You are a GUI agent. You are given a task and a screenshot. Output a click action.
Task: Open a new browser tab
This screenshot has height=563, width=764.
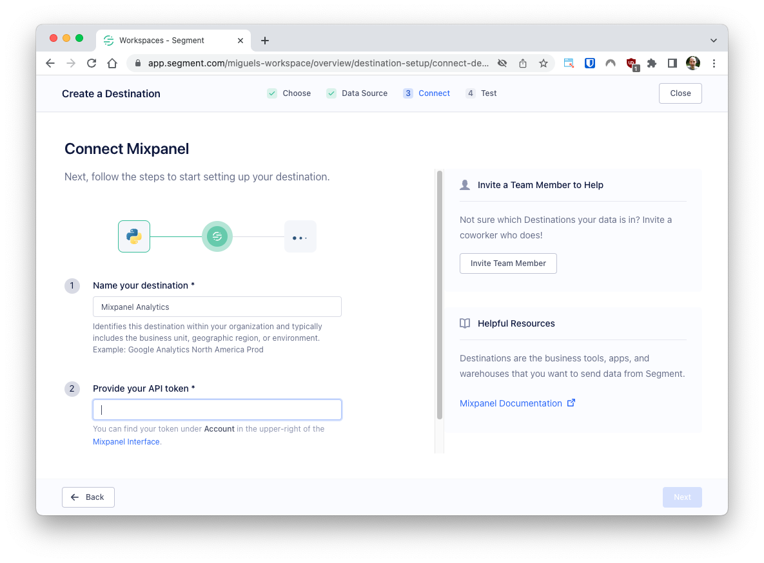(x=265, y=41)
